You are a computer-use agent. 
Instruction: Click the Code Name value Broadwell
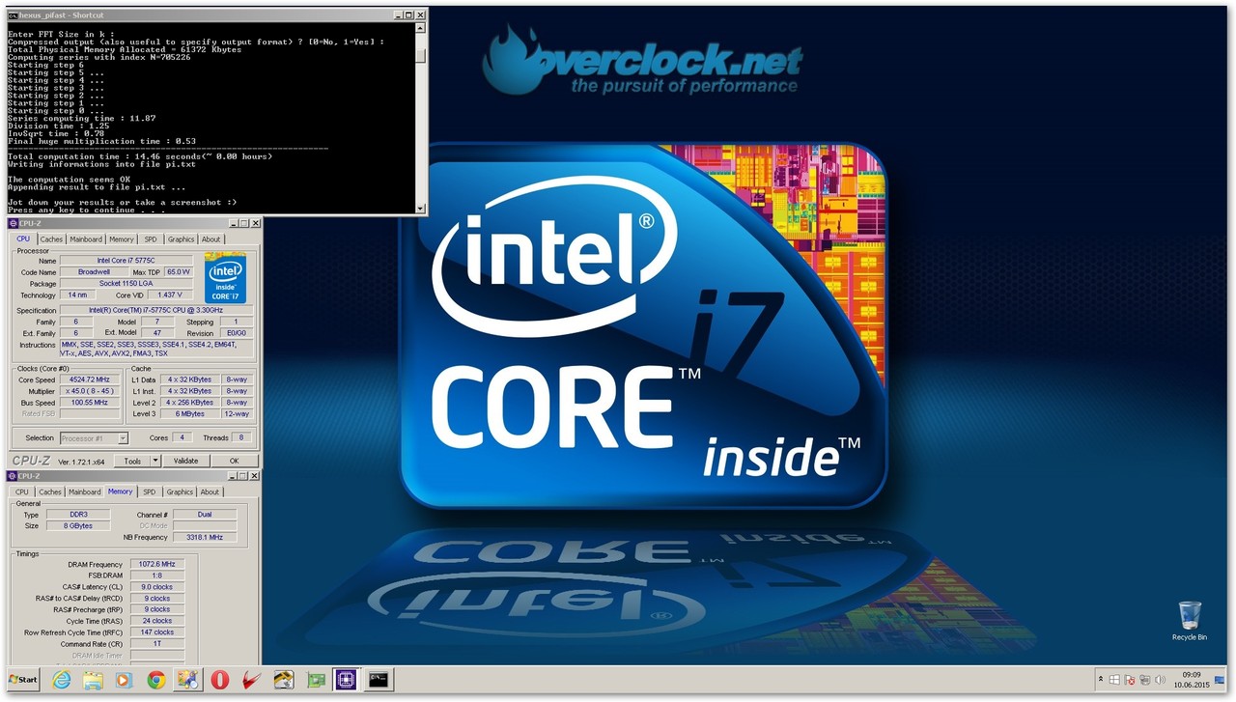pyautogui.click(x=94, y=272)
